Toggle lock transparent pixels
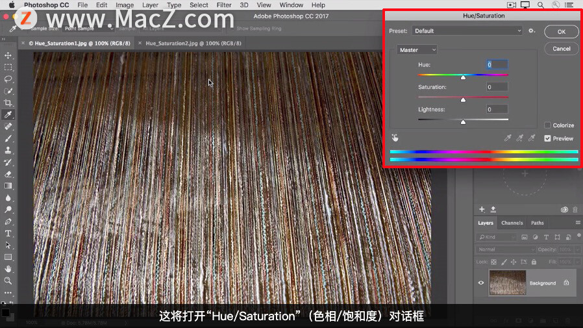 [x=494, y=262]
